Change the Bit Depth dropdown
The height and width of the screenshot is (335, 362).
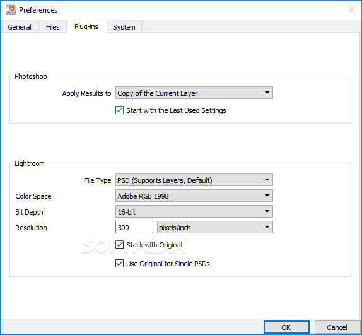(194, 211)
